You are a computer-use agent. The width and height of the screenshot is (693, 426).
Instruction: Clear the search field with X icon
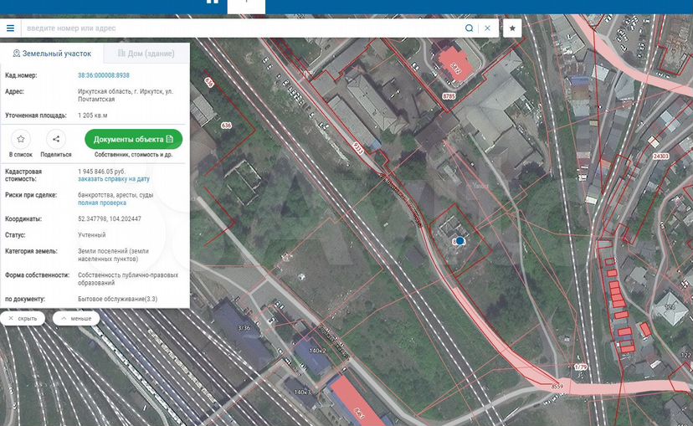[488, 28]
